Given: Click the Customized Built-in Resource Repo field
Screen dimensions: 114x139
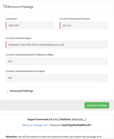Looking at the screenshot, I should (57, 61).
